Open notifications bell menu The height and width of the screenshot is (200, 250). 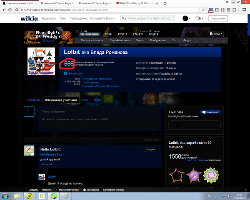pyautogui.click(x=199, y=18)
